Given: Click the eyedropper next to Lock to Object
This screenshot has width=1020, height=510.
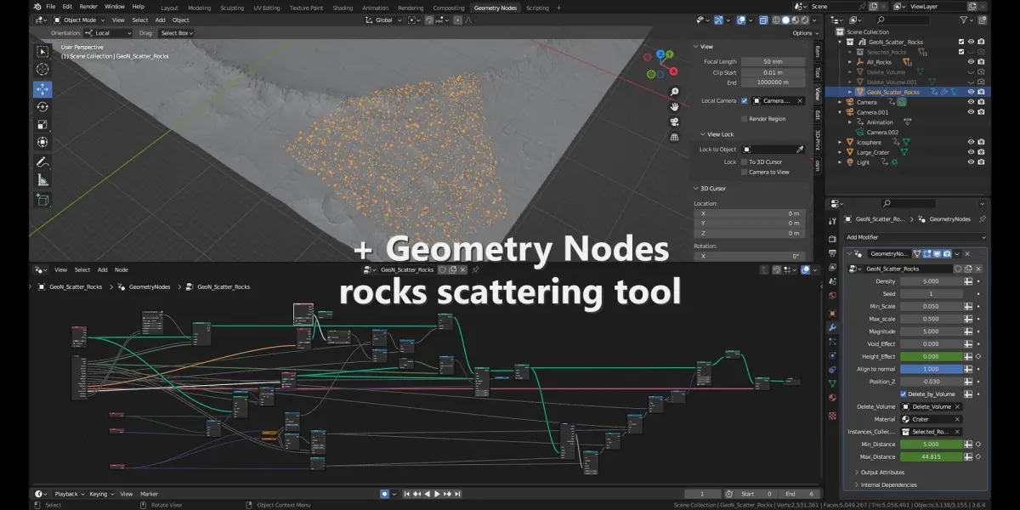Looking at the screenshot, I should (799, 150).
